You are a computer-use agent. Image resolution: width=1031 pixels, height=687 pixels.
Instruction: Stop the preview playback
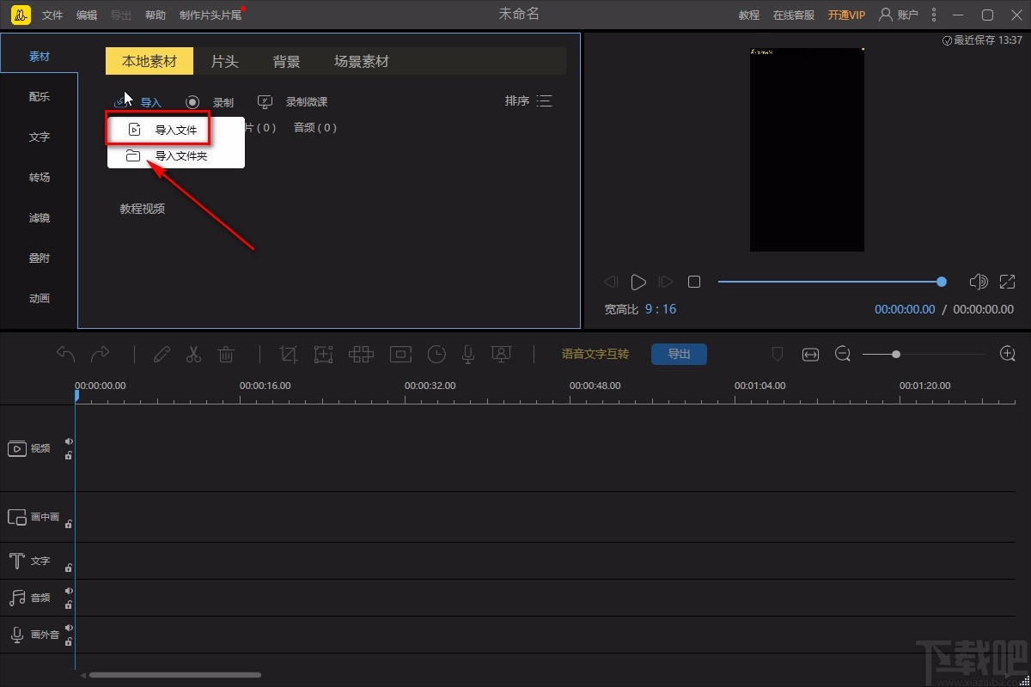(694, 282)
